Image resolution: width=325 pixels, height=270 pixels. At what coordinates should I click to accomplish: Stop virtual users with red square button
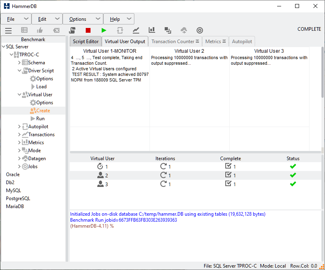tap(88, 30)
